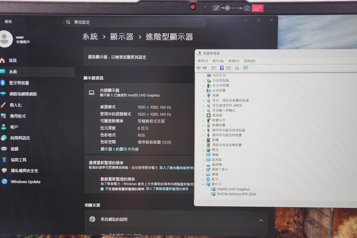Click 系統 in the breadcrumb

[x=90, y=37]
